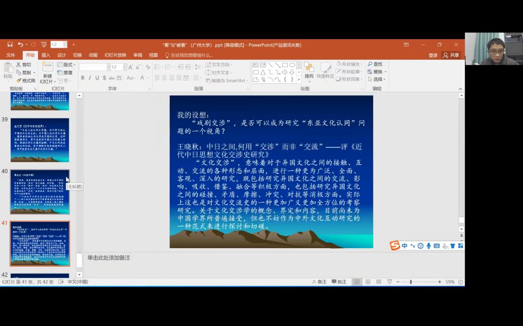Switch to slide sorter view icon
The image size is (523, 326).
(x=368, y=282)
